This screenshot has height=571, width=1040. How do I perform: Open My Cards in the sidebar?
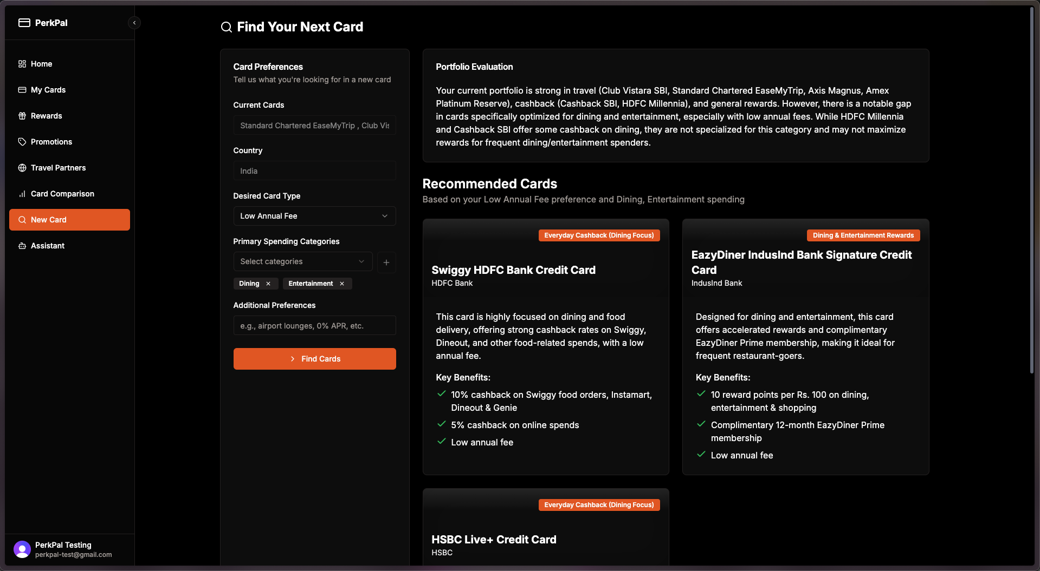coord(69,90)
